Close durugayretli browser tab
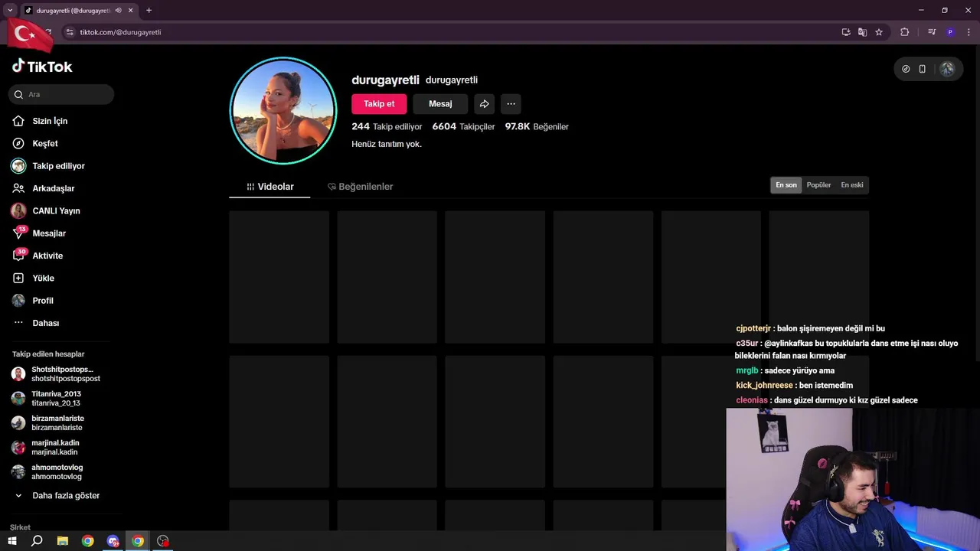 tap(131, 11)
